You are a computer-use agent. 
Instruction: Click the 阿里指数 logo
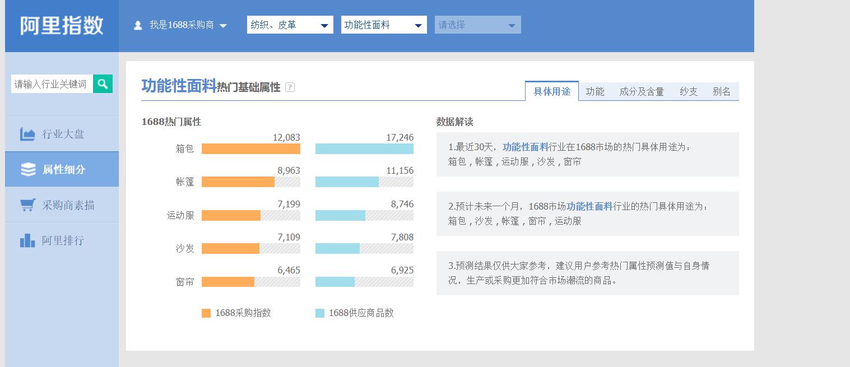pos(62,25)
